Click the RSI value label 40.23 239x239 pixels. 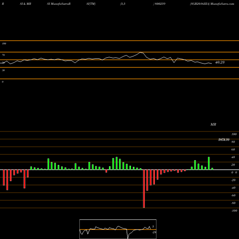click(220, 62)
